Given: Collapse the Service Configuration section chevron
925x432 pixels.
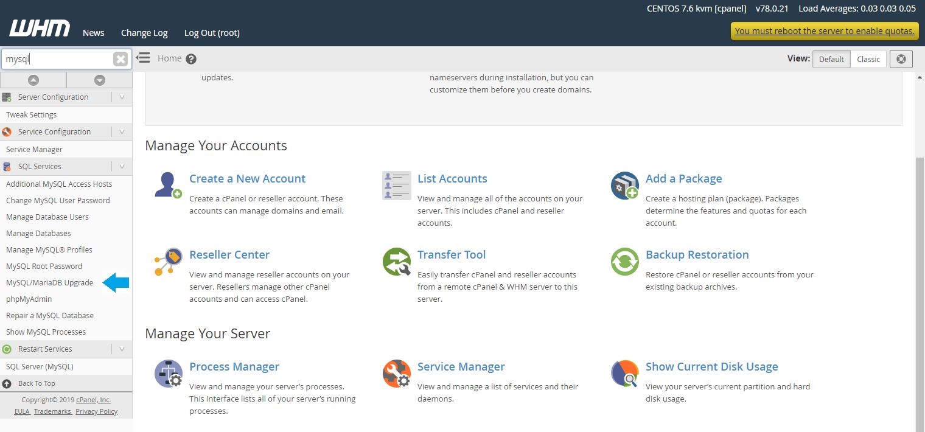Looking at the screenshot, I should (122, 132).
